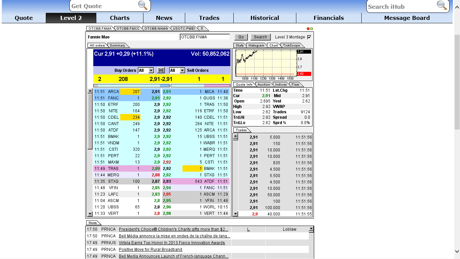The image size is (460, 259).
Task: Click the magnifying glass in Search iHub box
Action: (441, 6)
